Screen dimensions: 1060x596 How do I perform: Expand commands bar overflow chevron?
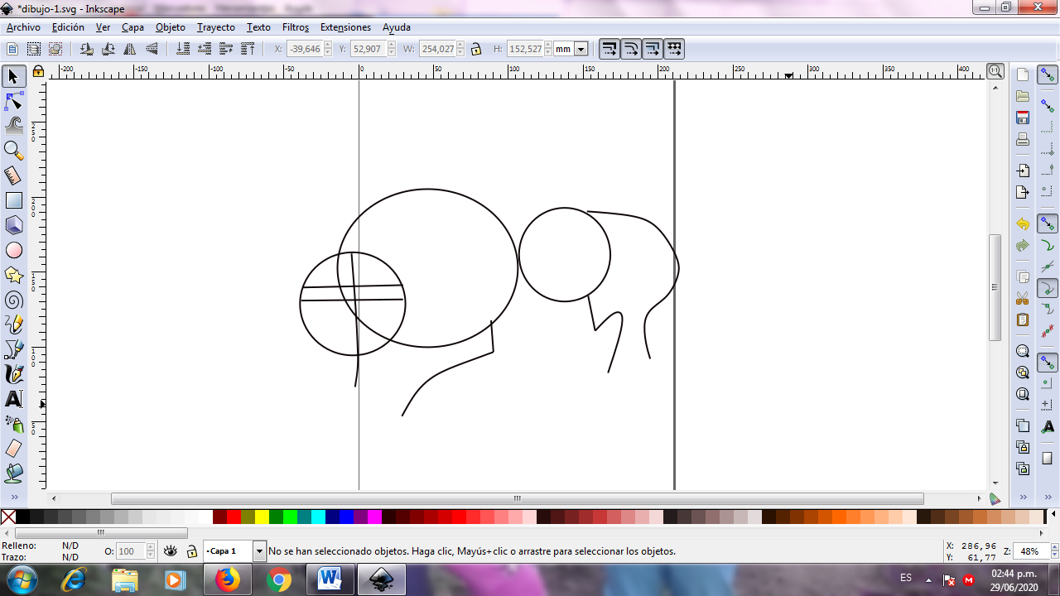coord(1024,497)
